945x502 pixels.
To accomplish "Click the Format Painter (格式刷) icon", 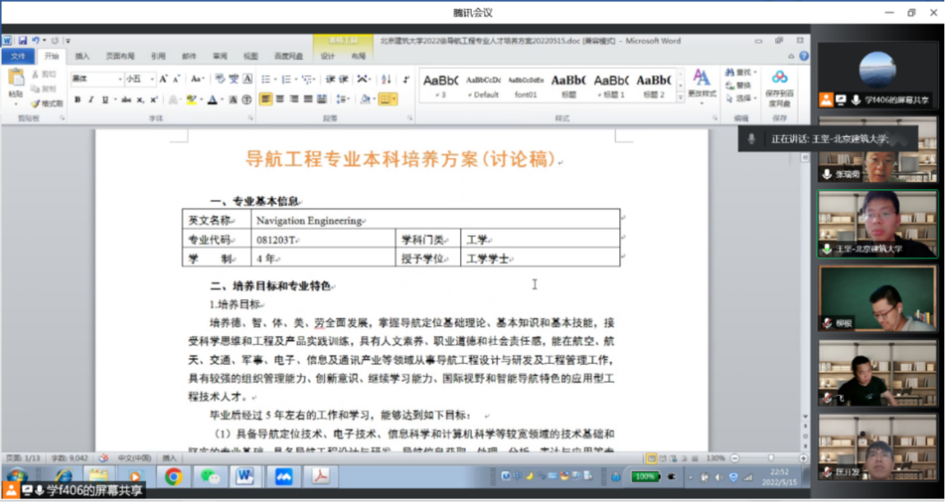I will [47, 104].
